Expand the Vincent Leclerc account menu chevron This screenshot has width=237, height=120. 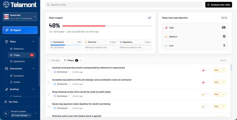[x=36, y=113]
